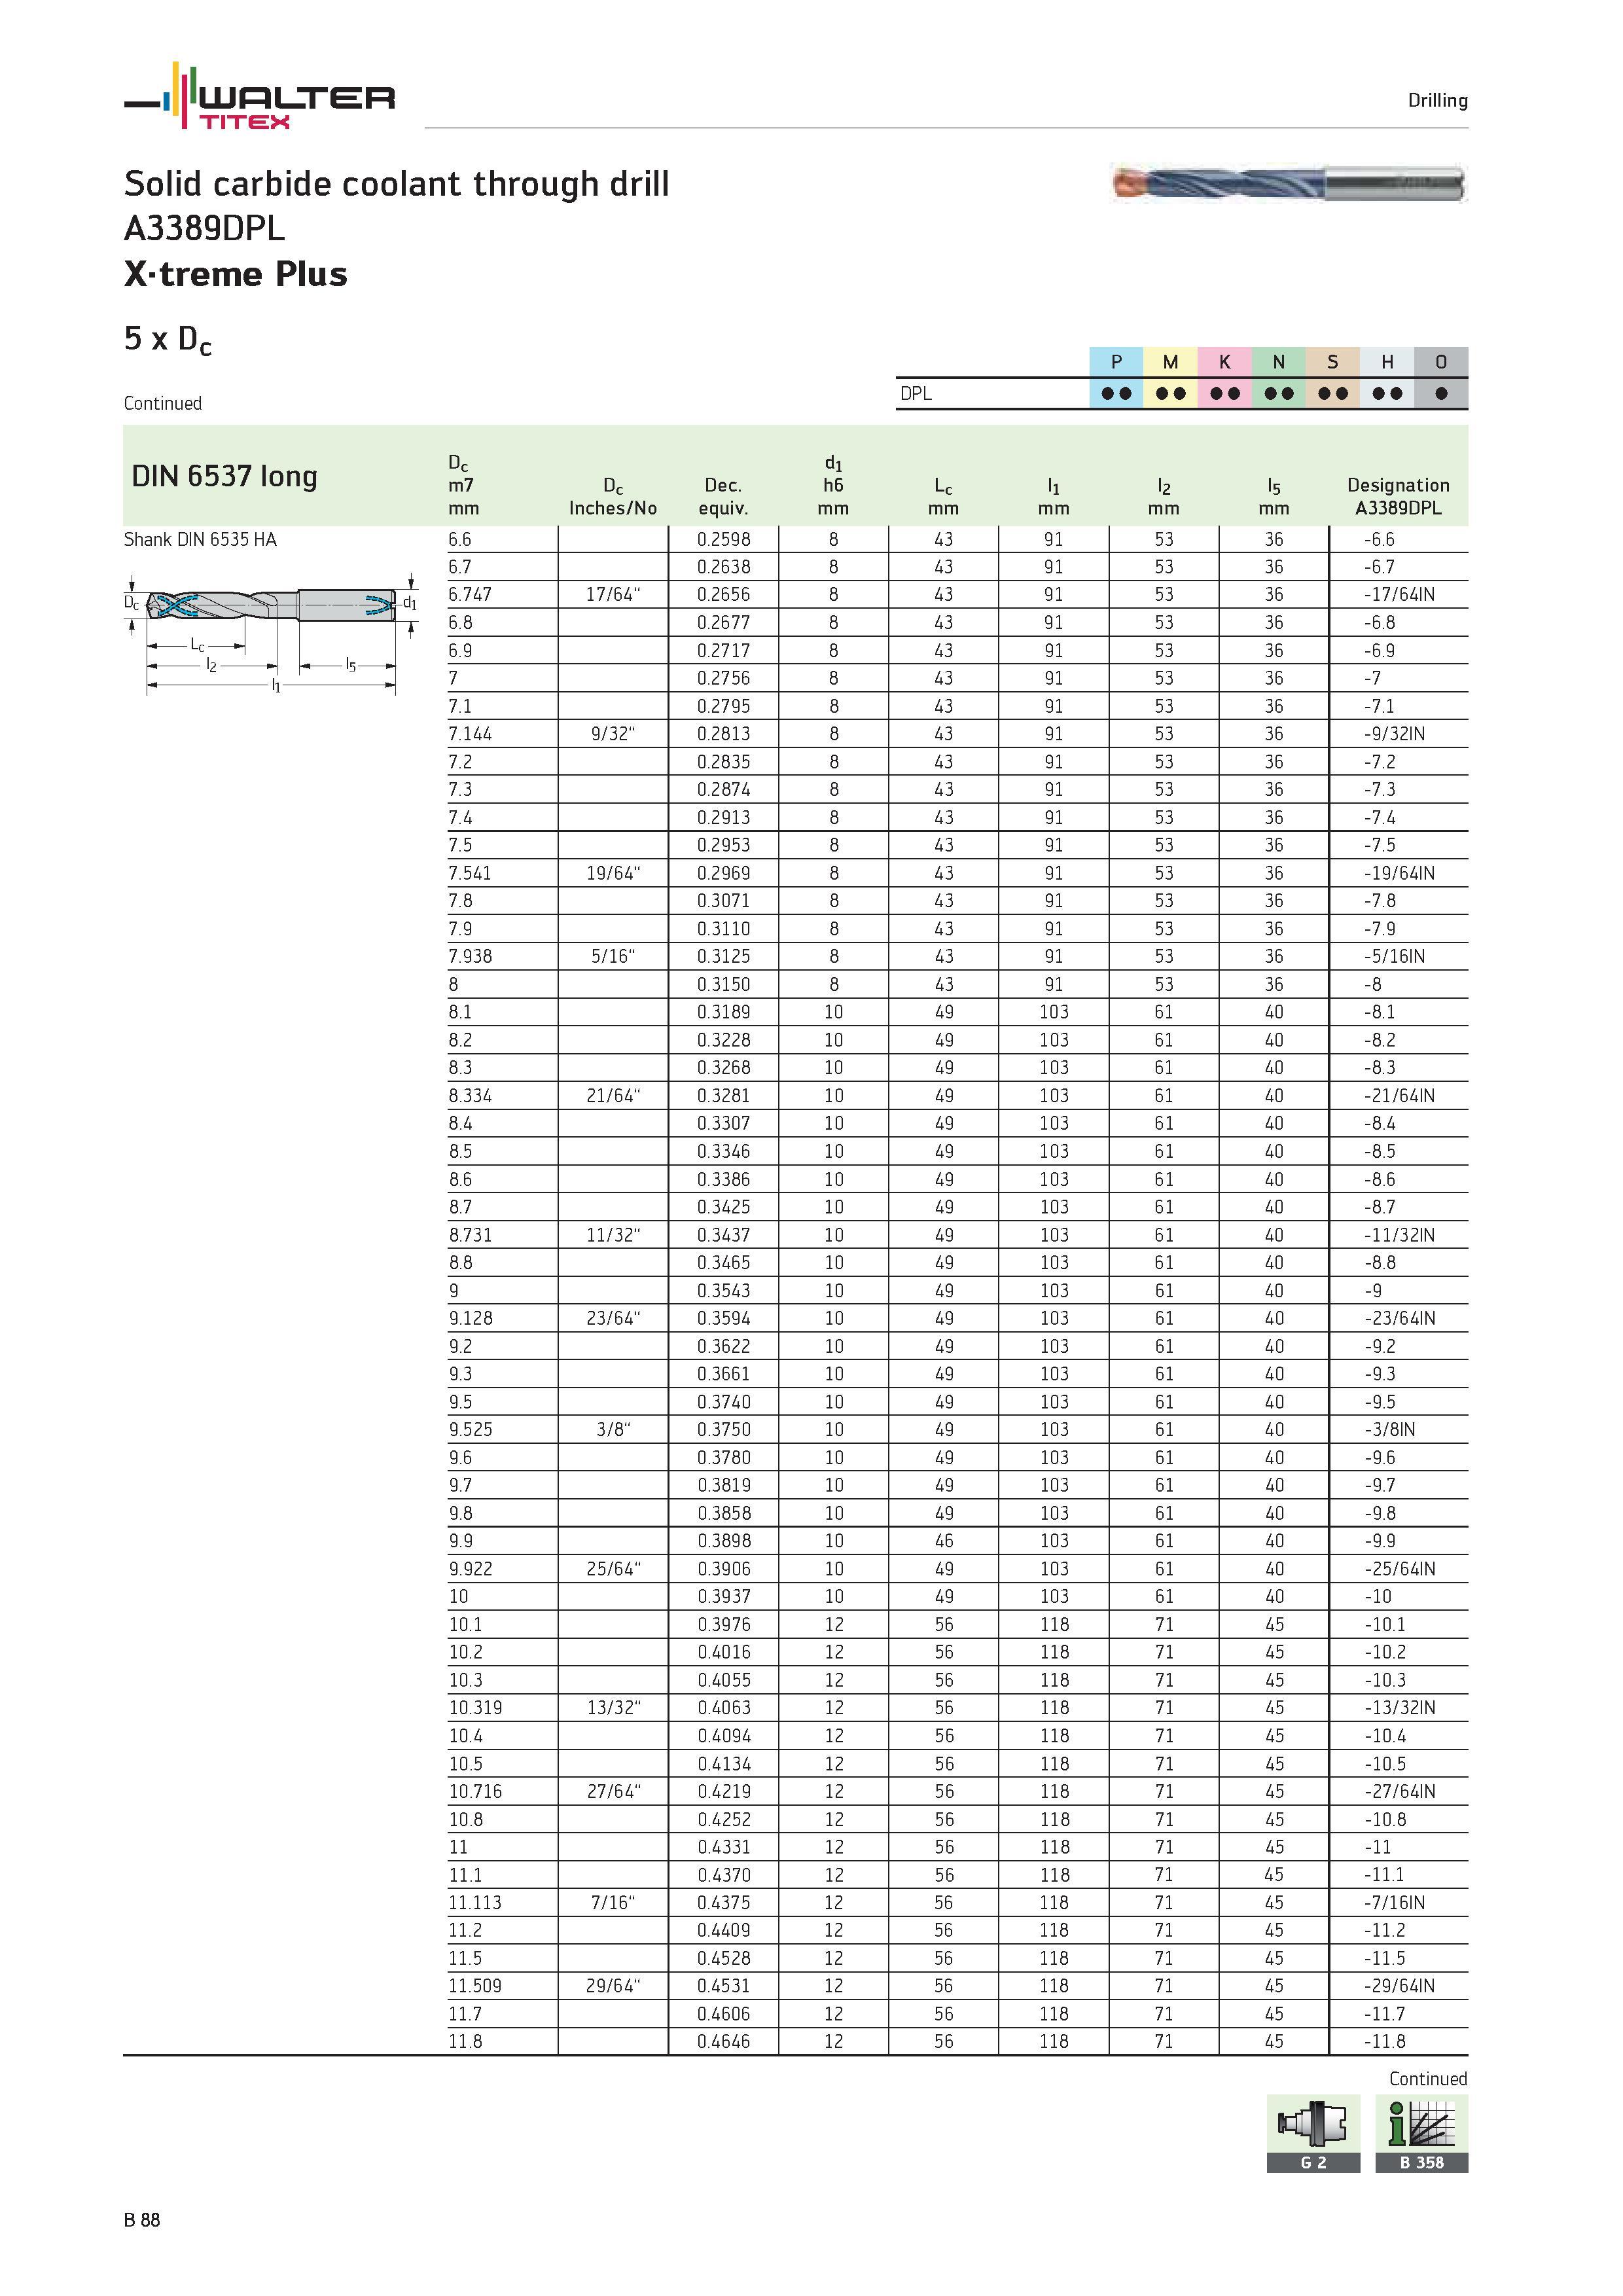Click the DPL grade row label
Image resolution: width=1623 pixels, height=2296 pixels.
916,394
